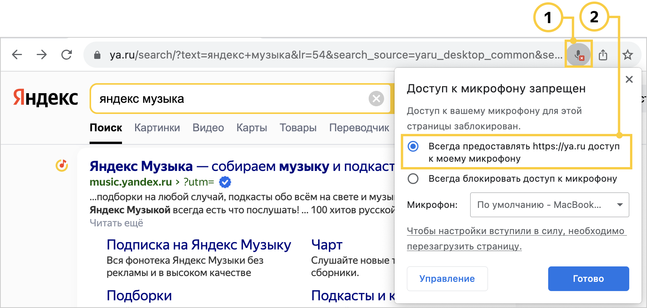Viewport: 647px width, 308px height.
Task: Reload the page with refresh icon
Action: [67, 55]
